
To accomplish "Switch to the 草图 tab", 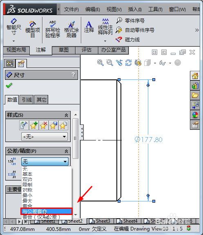I will (x=64, y=50).
